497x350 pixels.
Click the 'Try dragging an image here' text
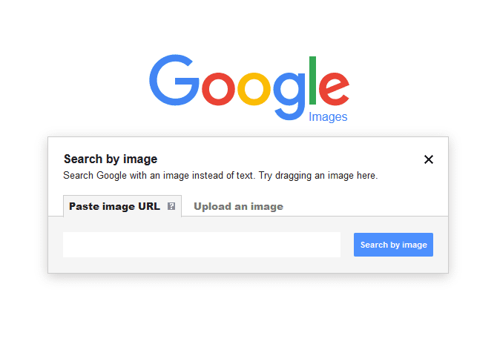318,176
